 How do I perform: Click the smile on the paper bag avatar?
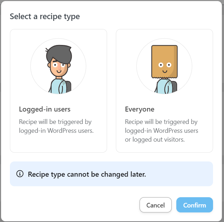click(x=164, y=71)
